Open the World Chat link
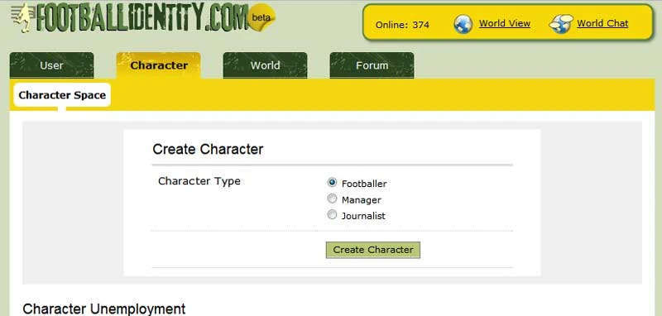The image size is (662, 316). [602, 24]
